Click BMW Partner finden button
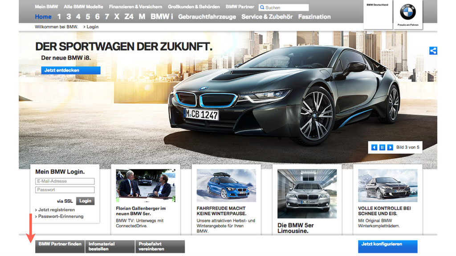Viewport: 456px width, 256px height. tap(60, 246)
